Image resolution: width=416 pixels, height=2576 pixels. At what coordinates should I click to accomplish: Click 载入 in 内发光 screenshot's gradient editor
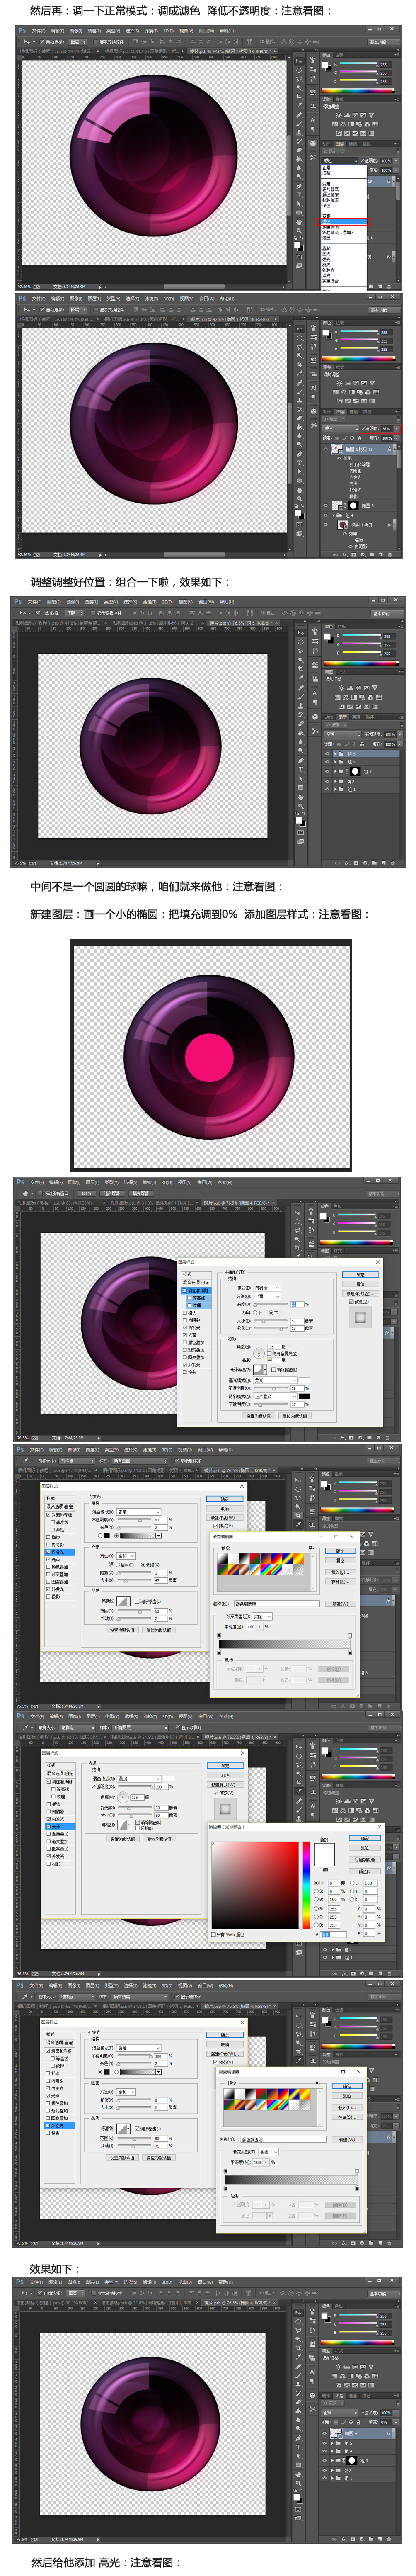point(341,1572)
